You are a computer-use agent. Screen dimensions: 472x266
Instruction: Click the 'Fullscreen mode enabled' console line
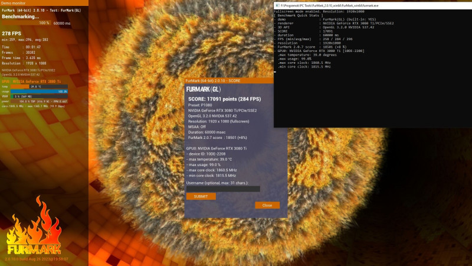point(319,11)
